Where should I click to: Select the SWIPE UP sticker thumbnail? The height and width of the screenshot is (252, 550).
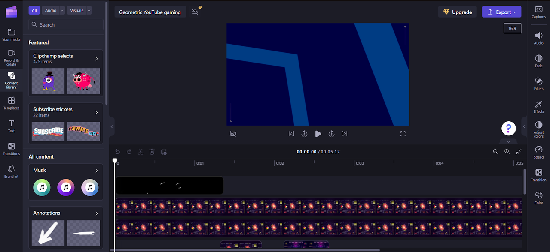tap(84, 132)
